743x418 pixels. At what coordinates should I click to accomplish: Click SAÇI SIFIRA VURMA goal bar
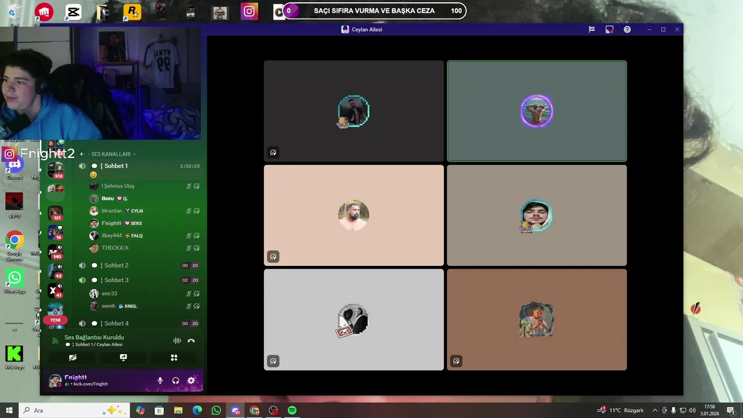coord(374,10)
